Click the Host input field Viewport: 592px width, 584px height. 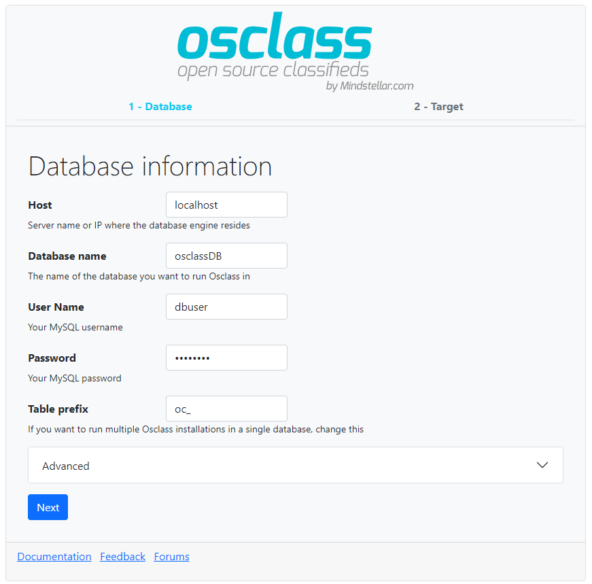click(x=226, y=205)
